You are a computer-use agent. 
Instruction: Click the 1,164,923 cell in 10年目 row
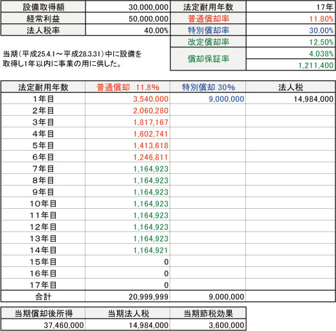128,204
